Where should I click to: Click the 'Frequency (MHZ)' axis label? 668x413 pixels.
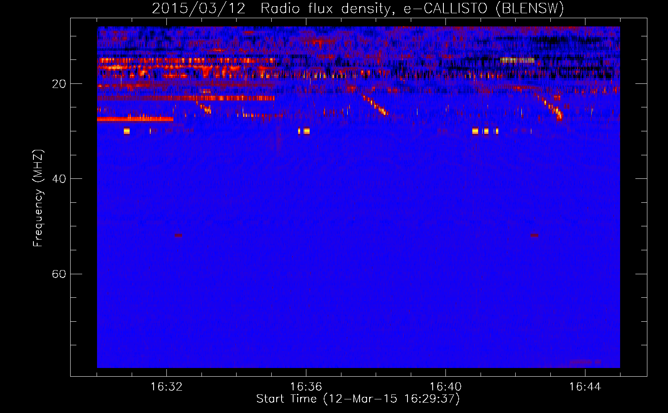click(38, 198)
